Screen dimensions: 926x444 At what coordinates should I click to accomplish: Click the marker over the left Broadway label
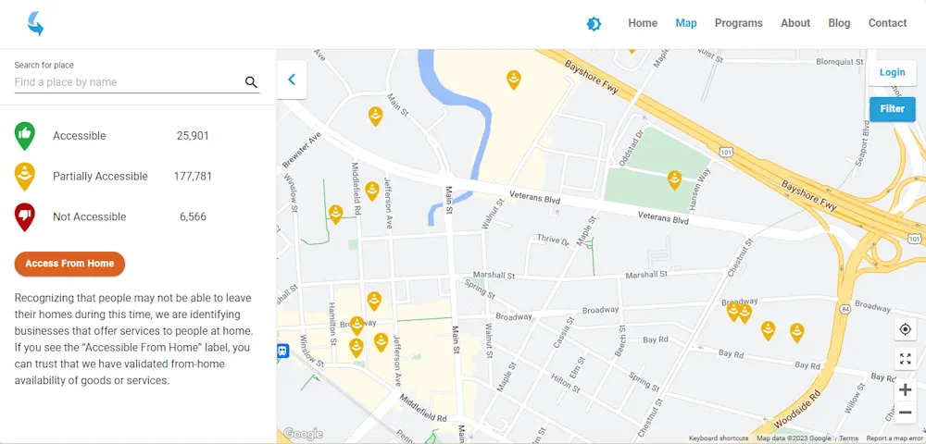coord(357,326)
